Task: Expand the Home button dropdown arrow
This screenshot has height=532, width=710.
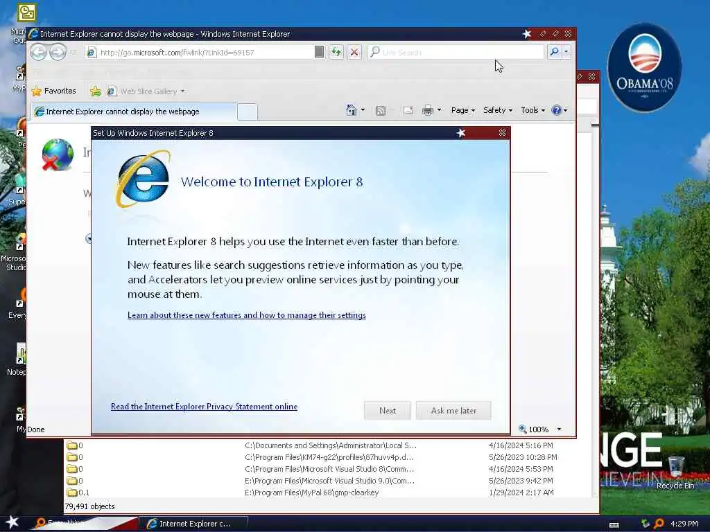Action: pyautogui.click(x=363, y=110)
